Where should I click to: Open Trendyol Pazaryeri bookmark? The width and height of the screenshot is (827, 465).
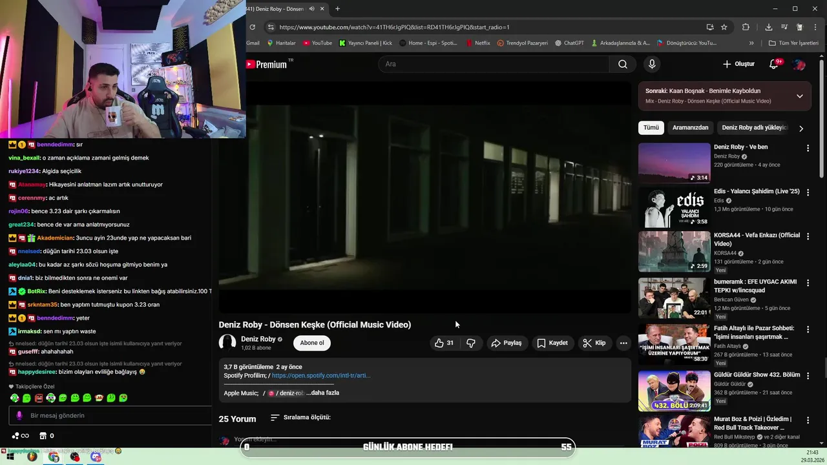point(522,43)
